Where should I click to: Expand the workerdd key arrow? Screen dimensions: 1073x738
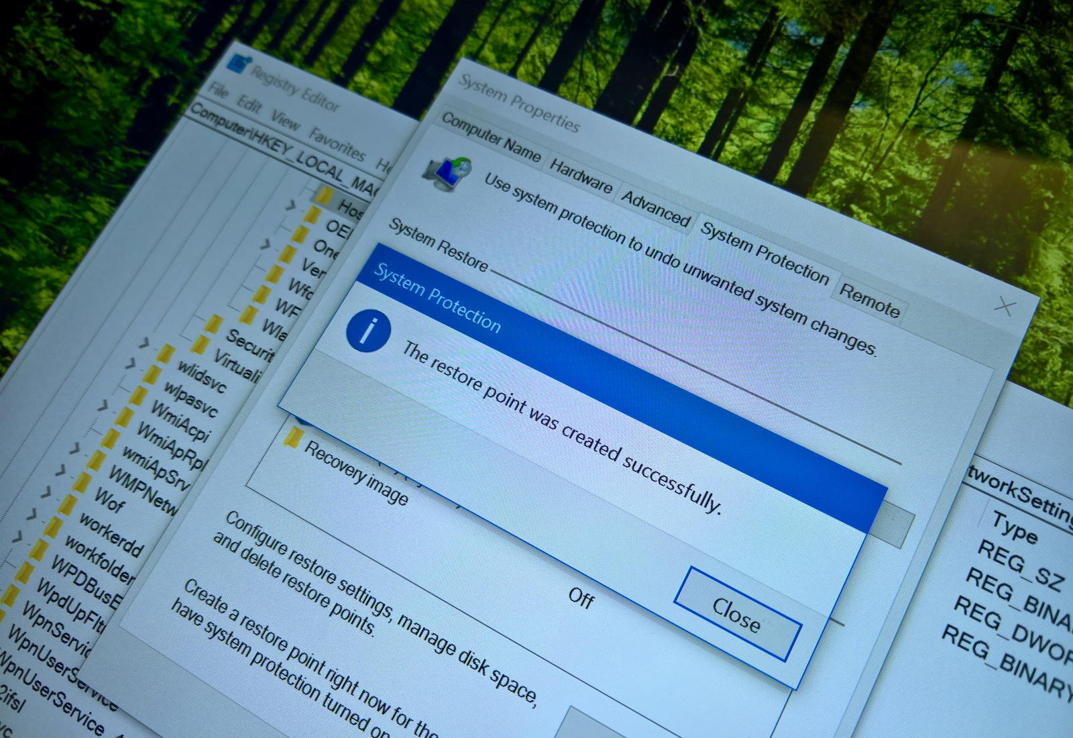pyautogui.click(x=45, y=492)
